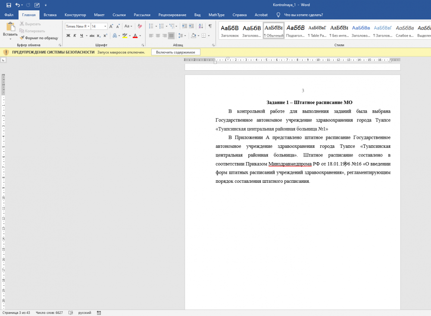
Task: Sort the selected text alphabetically
Action: tap(201, 26)
